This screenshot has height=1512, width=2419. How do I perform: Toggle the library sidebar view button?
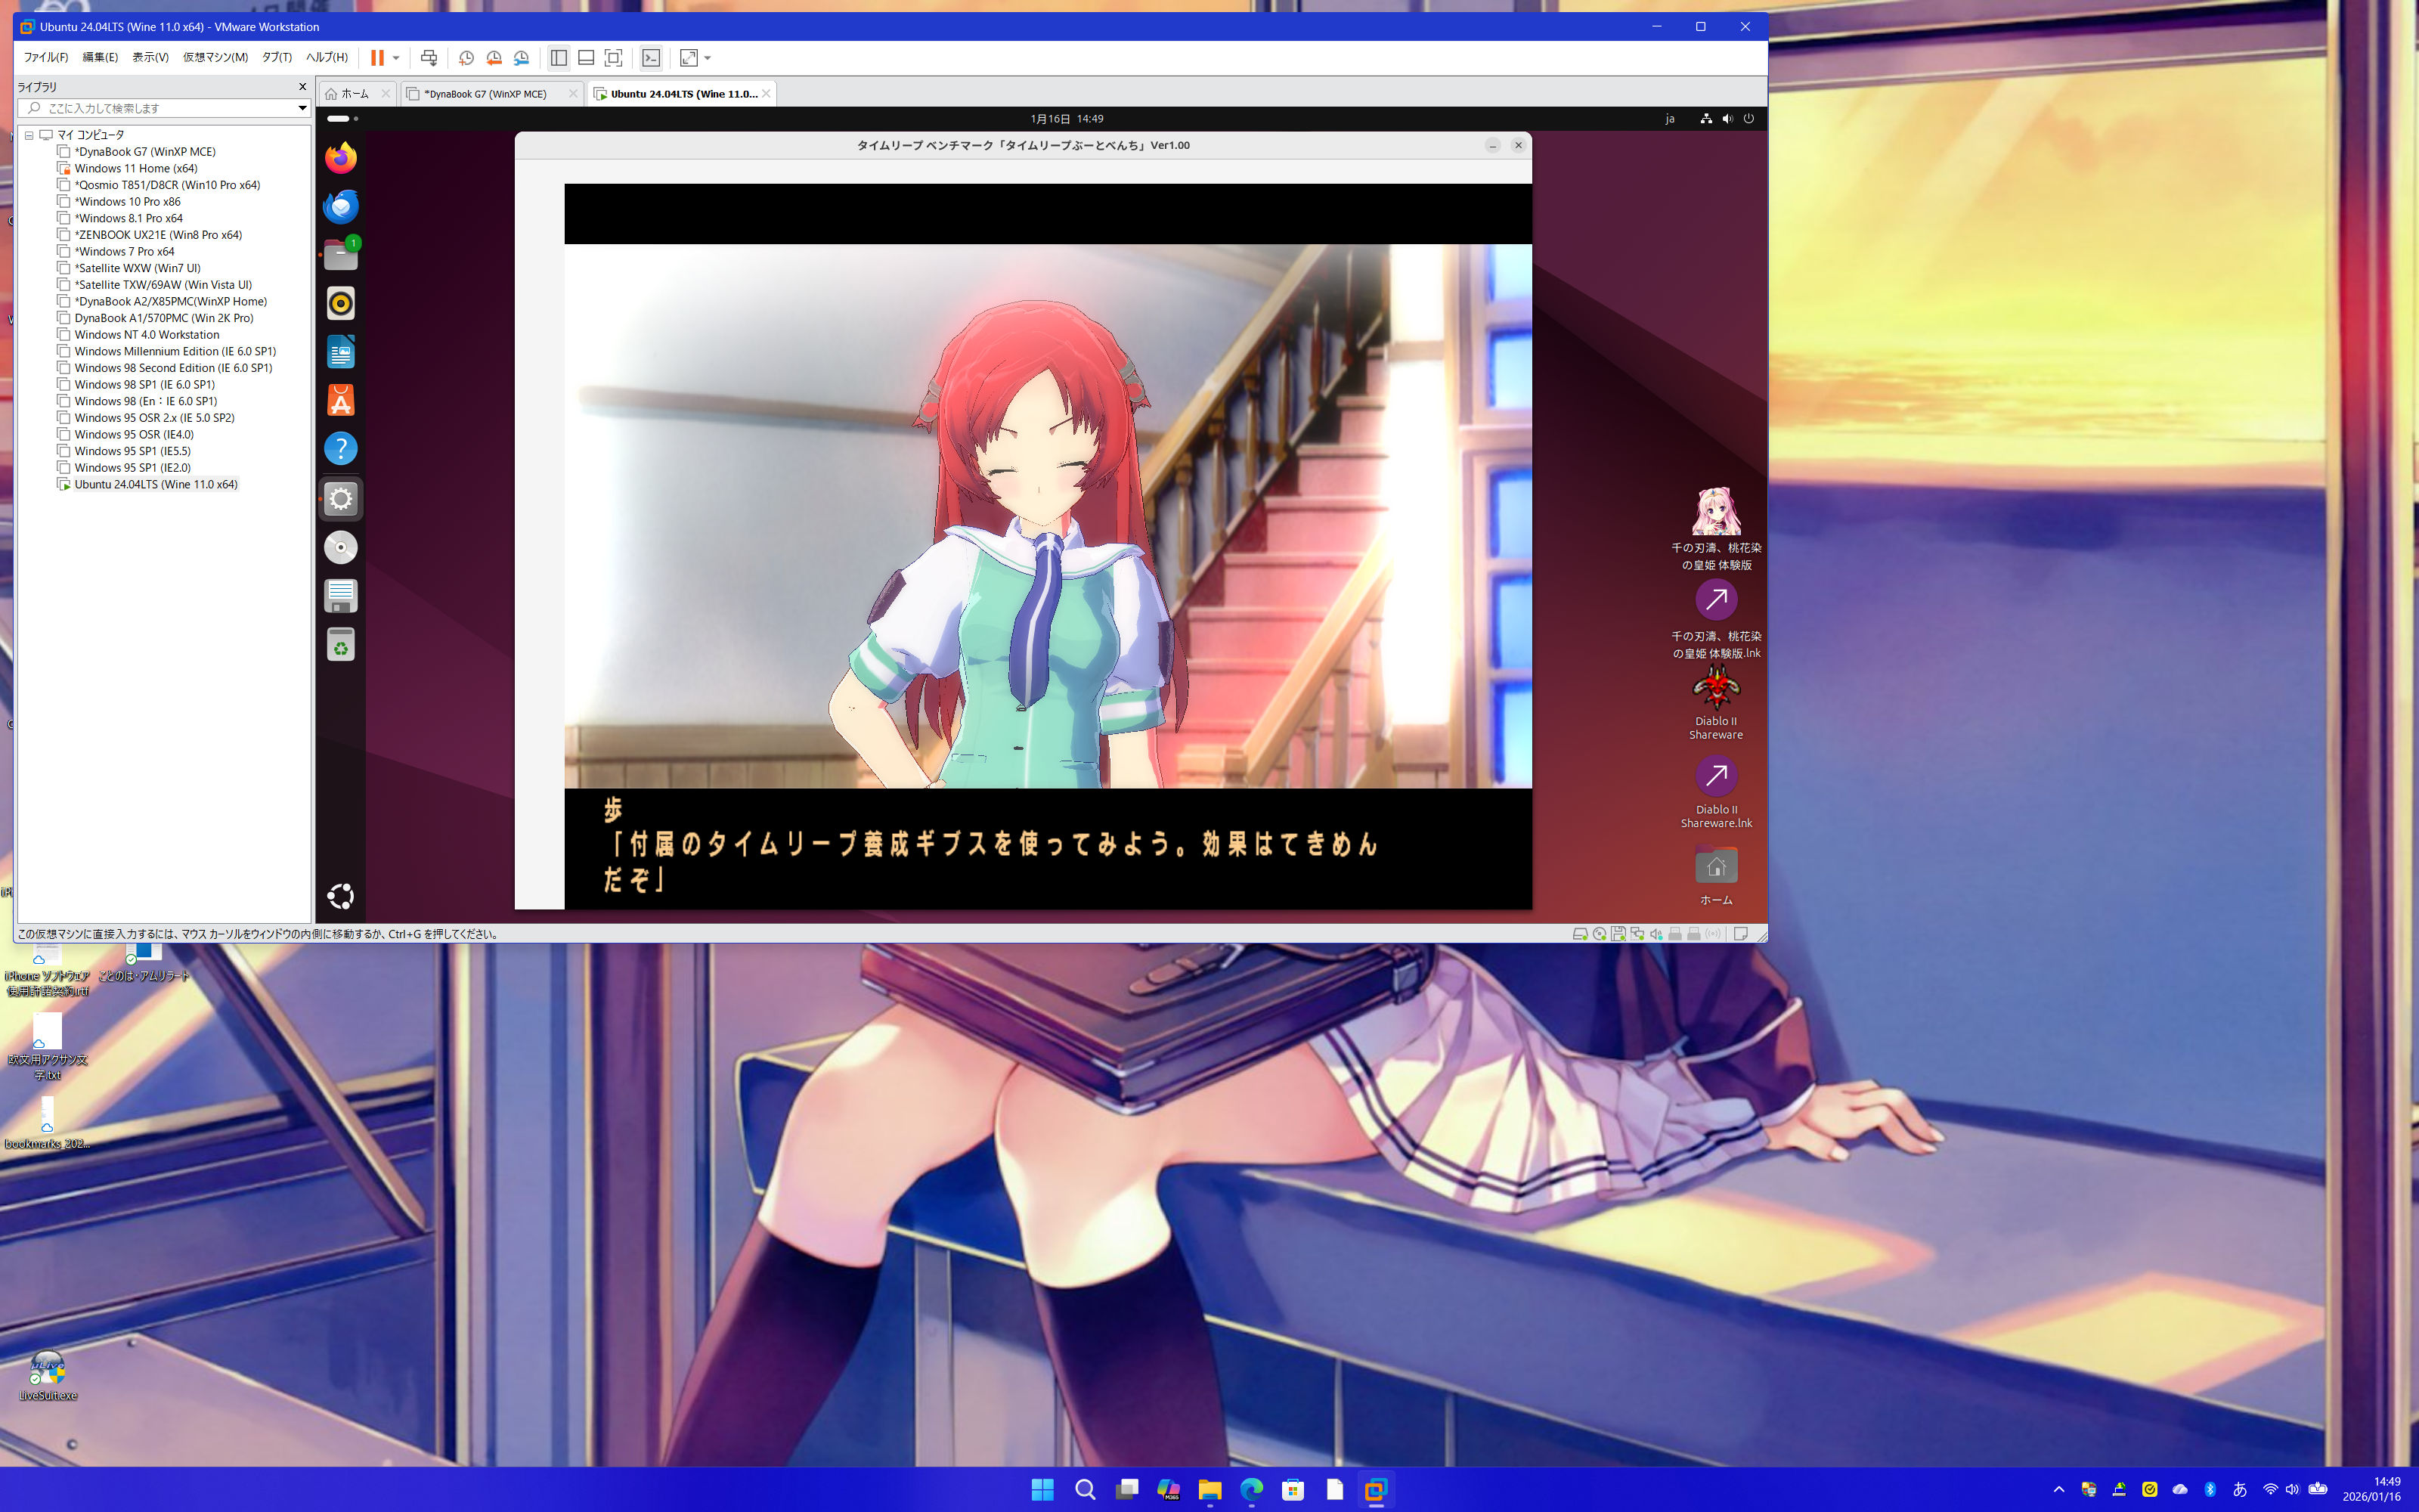point(559,58)
